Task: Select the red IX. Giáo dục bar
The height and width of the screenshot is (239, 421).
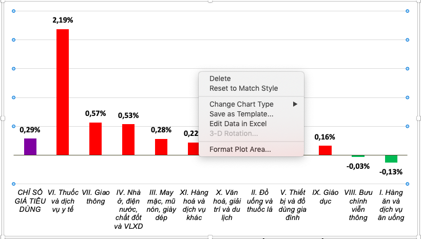Action: tap(325, 150)
